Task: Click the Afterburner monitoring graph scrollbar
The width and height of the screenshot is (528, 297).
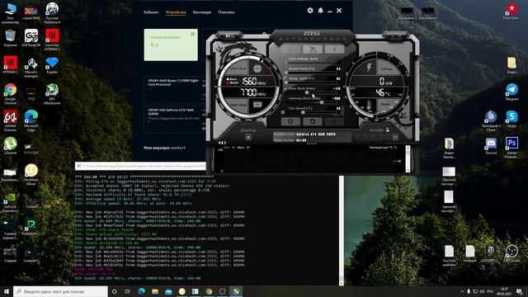Action: click(x=408, y=159)
